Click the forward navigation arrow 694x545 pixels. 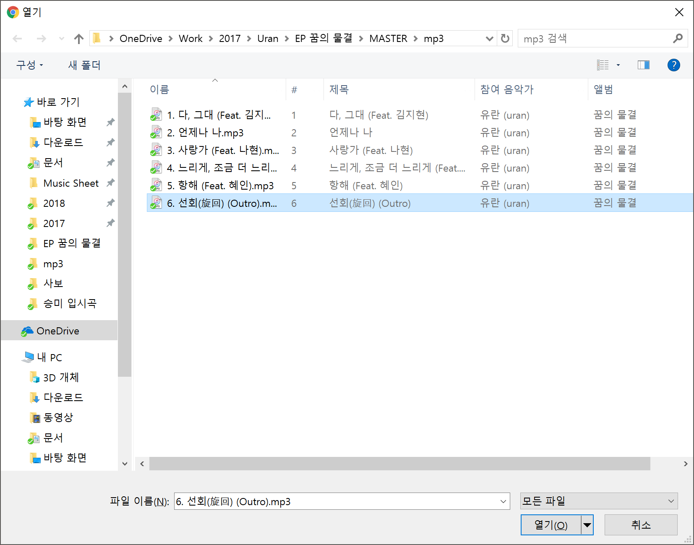click(41, 39)
